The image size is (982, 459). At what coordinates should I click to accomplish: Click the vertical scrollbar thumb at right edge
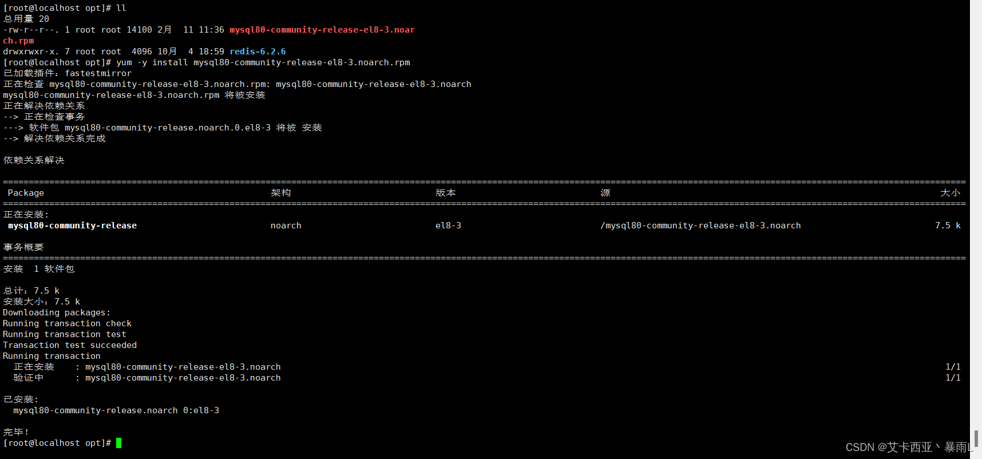976,440
